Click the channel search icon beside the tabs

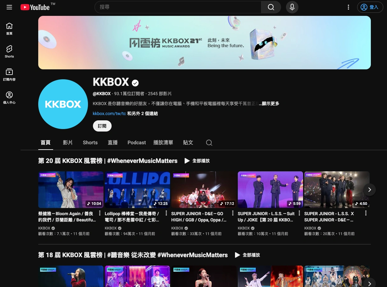point(209,143)
